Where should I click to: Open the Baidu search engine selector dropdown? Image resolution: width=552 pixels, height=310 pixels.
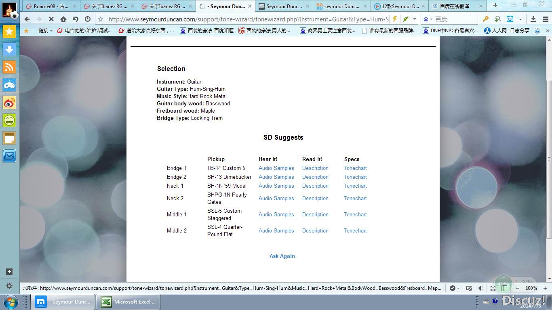click(428, 19)
